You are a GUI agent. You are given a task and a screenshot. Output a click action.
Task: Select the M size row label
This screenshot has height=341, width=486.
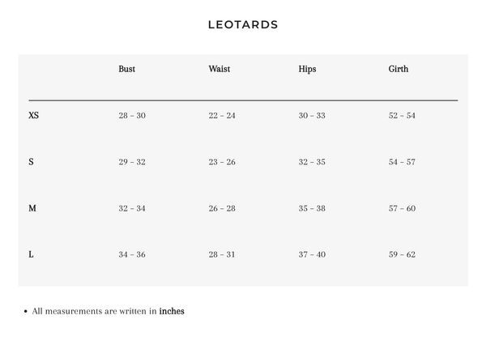[x=32, y=208]
